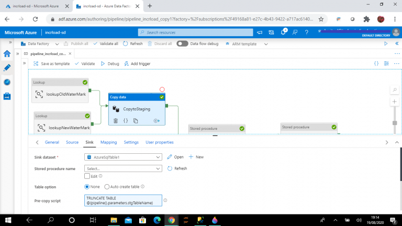Clone the CopytoStaging activity icon
The width and height of the screenshot is (402, 226).
point(136,121)
